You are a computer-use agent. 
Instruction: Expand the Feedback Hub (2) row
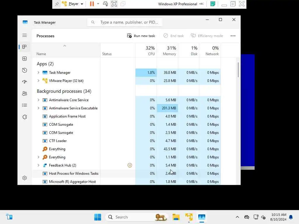tap(38, 165)
